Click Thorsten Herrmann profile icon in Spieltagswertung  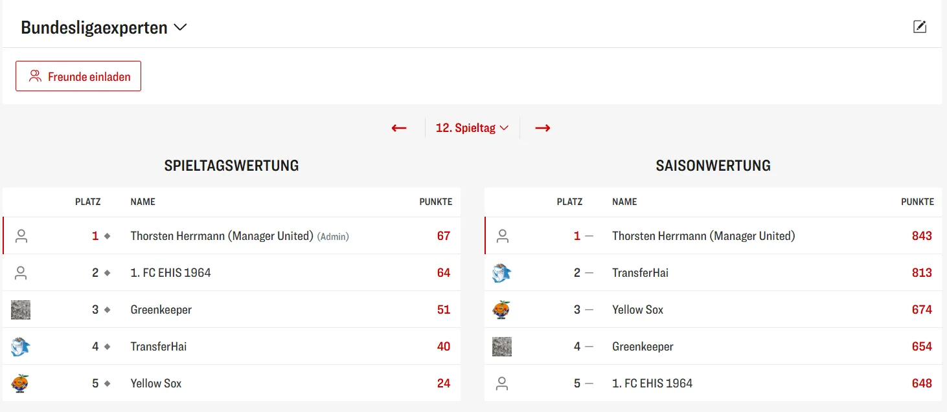coord(21,236)
